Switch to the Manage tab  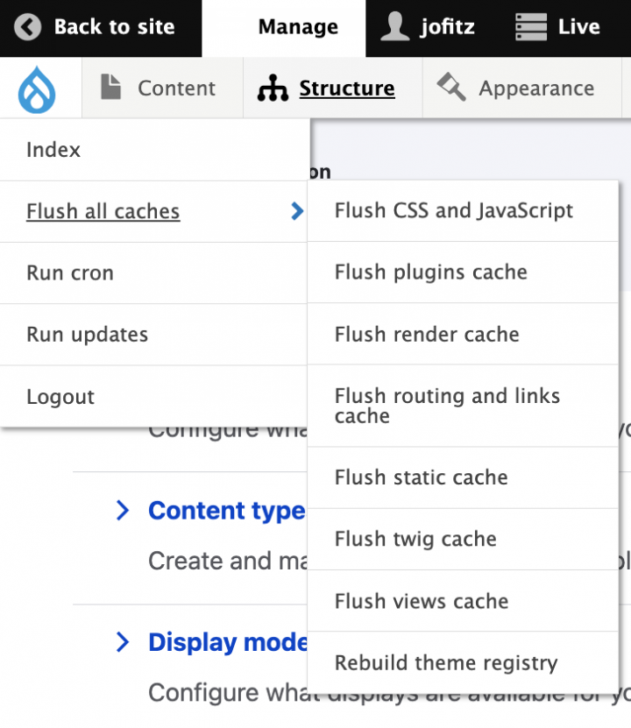(x=297, y=27)
